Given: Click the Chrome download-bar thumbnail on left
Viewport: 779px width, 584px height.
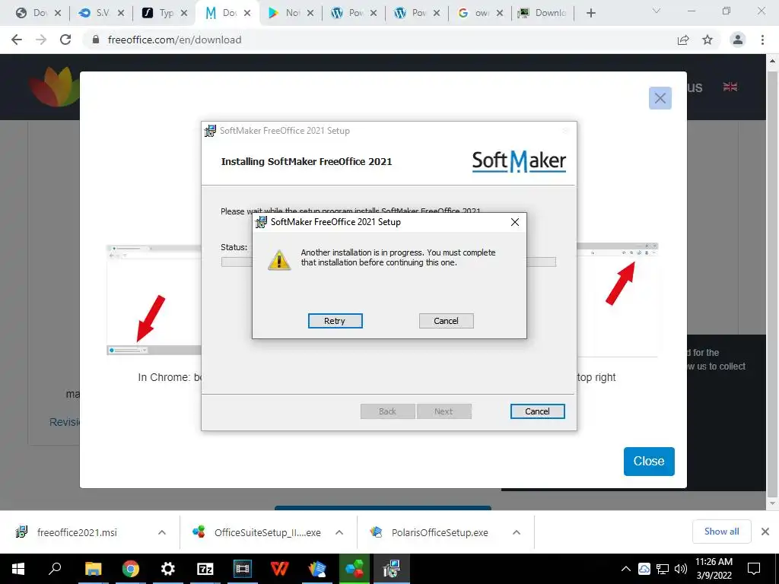Looking at the screenshot, I should click(154, 300).
